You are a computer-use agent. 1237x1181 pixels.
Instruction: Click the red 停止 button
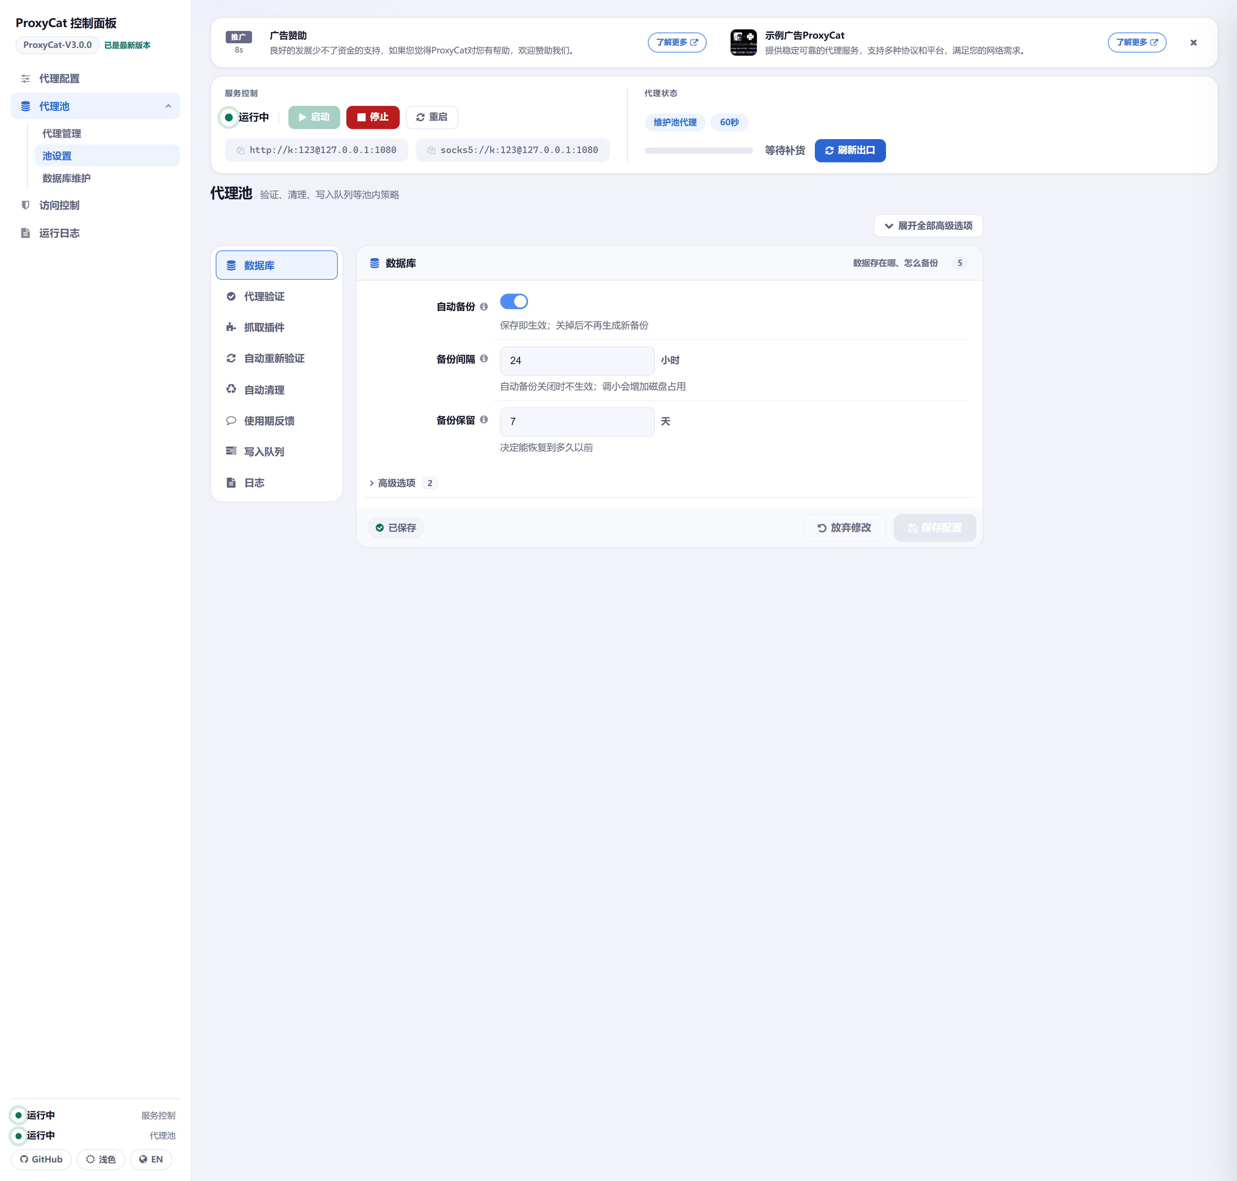tap(373, 117)
